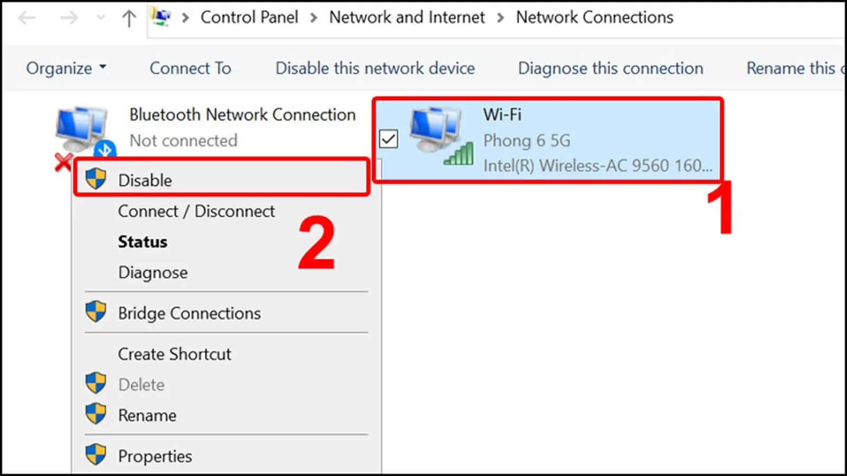Screen dimensions: 847x476
Task: Click Diagnose this connection
Action: click(x=610, y=68)
